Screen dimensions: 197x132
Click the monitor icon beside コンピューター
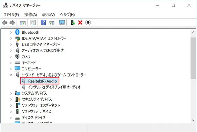pos(17,69)
